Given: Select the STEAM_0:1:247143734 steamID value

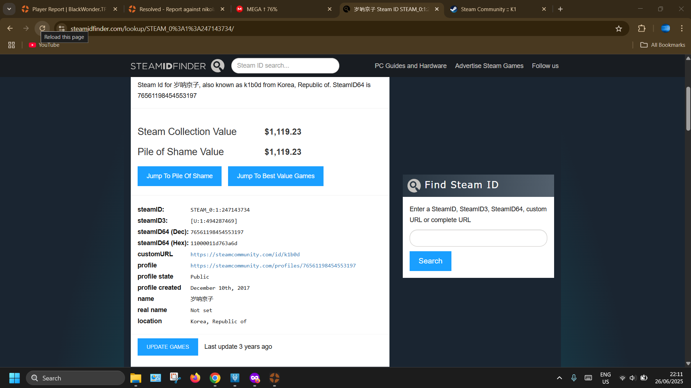Looking at the screenshot, I should coord(220,210).
